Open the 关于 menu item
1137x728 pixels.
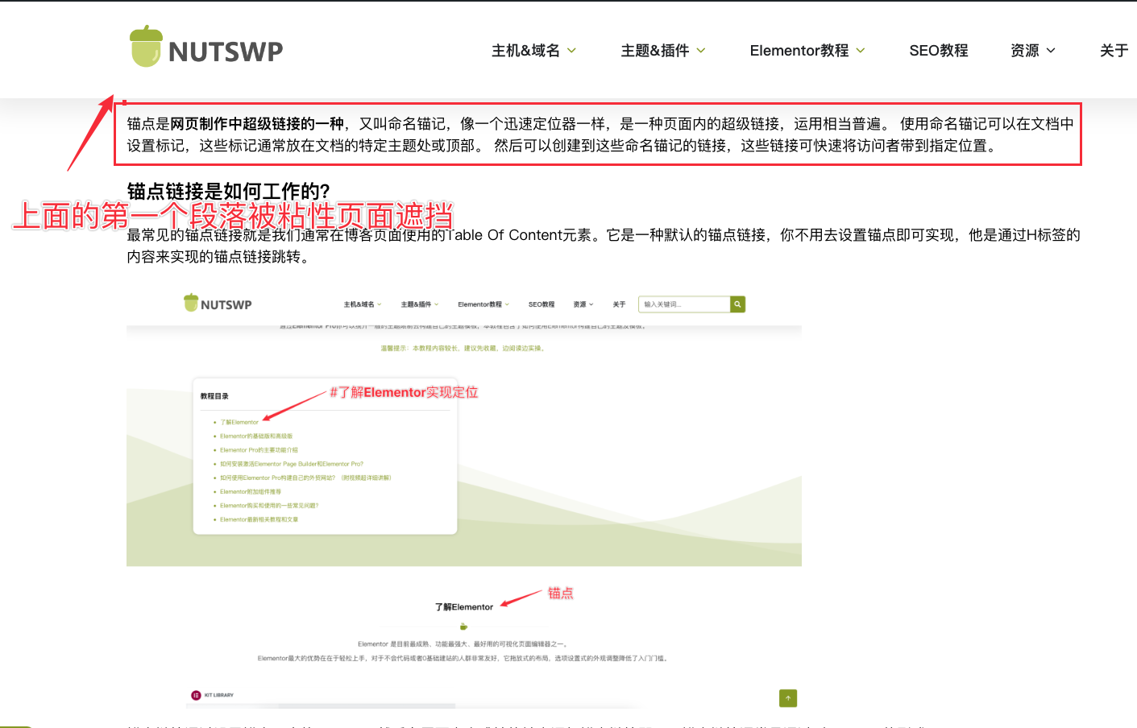(x=1113, y=50)
